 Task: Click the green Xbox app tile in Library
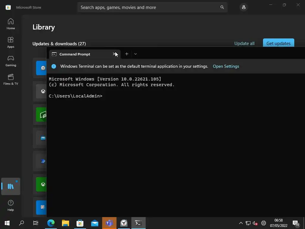[x=41, y=184]
